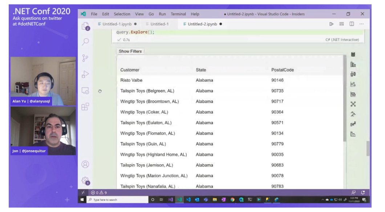This screenshot has height=212, width=385.
Task: Select the box plot view icon
Action: (353, 74)
